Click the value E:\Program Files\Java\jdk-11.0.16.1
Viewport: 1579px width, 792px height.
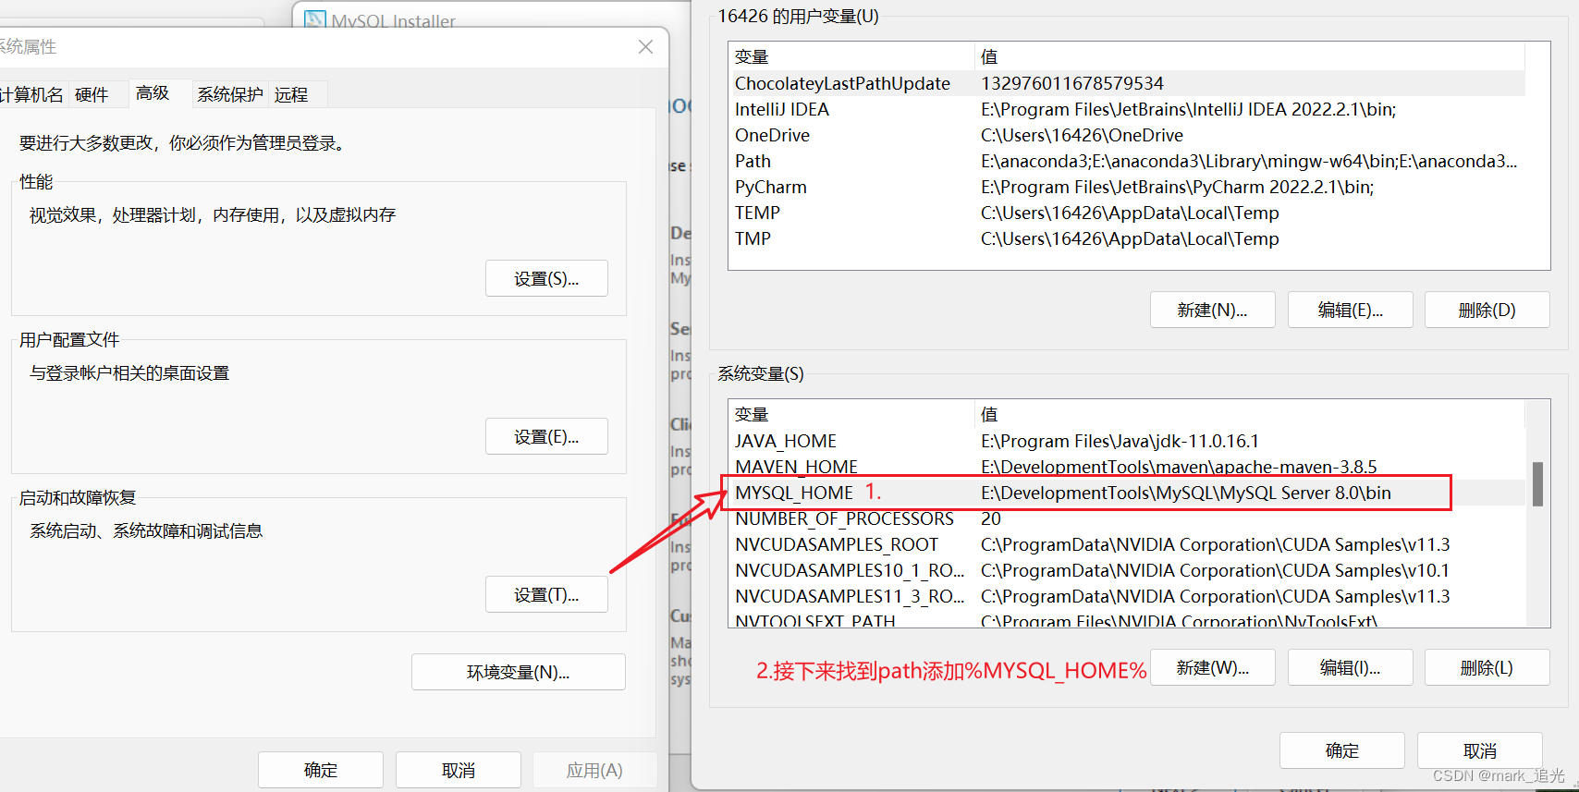(x=1120, y=441)
